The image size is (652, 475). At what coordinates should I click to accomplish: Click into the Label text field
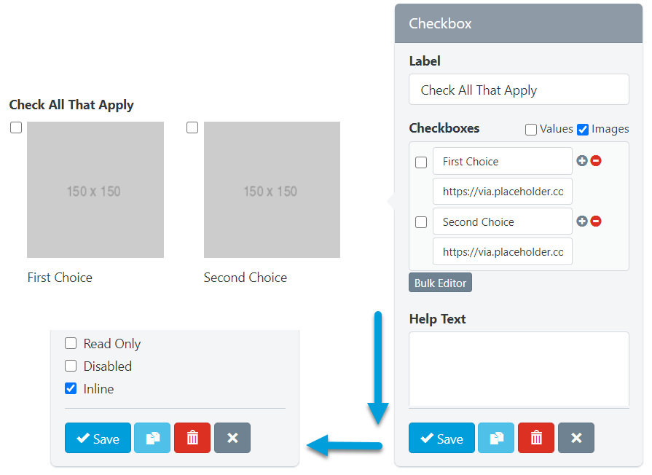[518, 90]
